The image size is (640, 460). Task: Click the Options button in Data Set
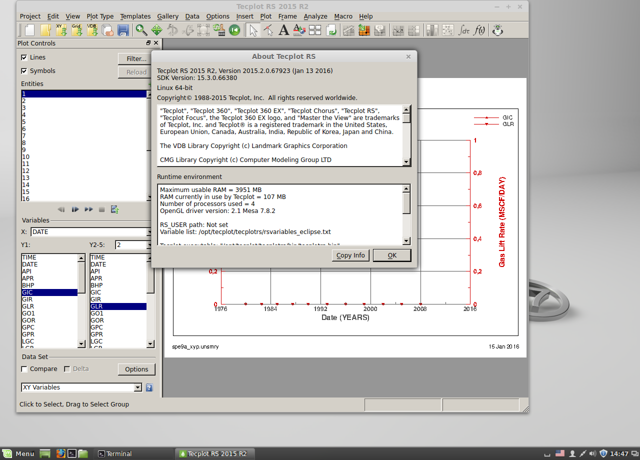pos(136,369)
